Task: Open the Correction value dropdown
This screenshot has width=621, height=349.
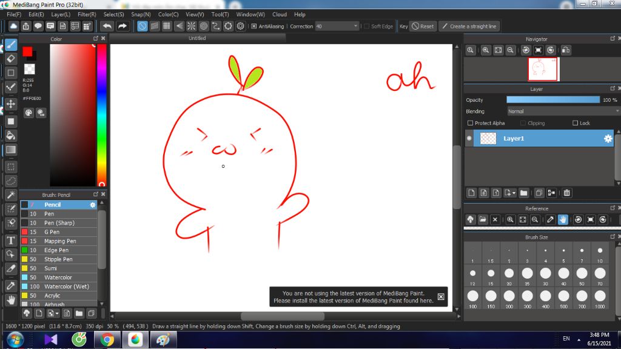Action: tap(337, 26)
